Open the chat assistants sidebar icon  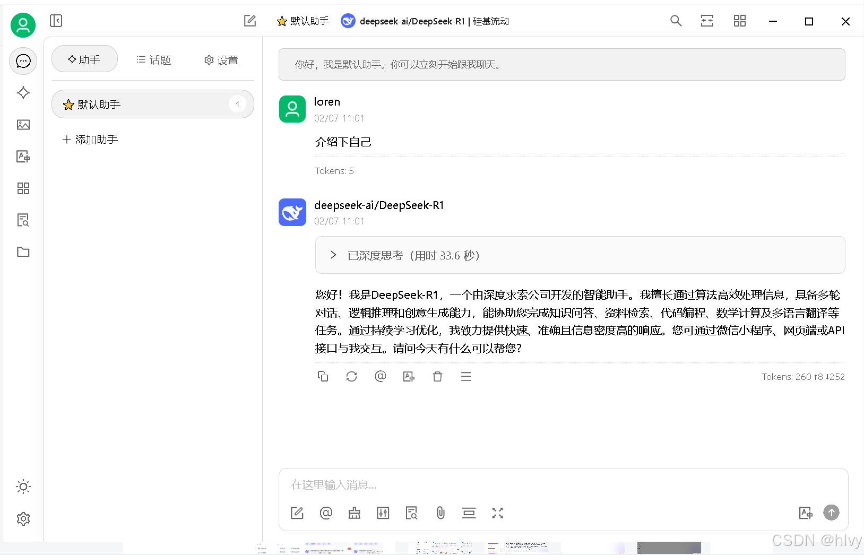23,61
